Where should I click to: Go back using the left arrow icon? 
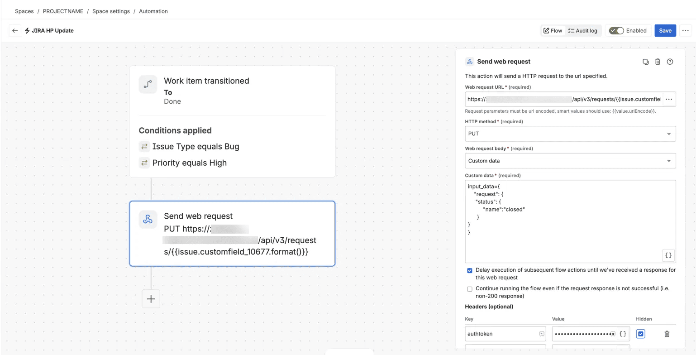(15, 31)
